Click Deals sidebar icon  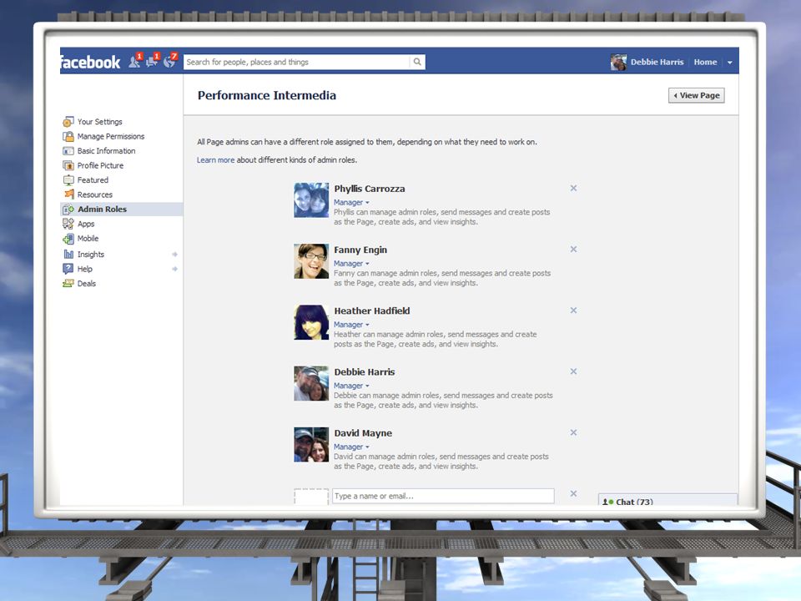pos(68,283)
